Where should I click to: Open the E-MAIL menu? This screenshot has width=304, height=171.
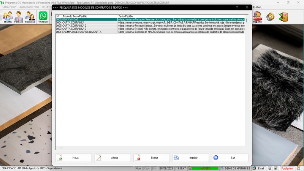pyautogui.click(x=258, y=7)
